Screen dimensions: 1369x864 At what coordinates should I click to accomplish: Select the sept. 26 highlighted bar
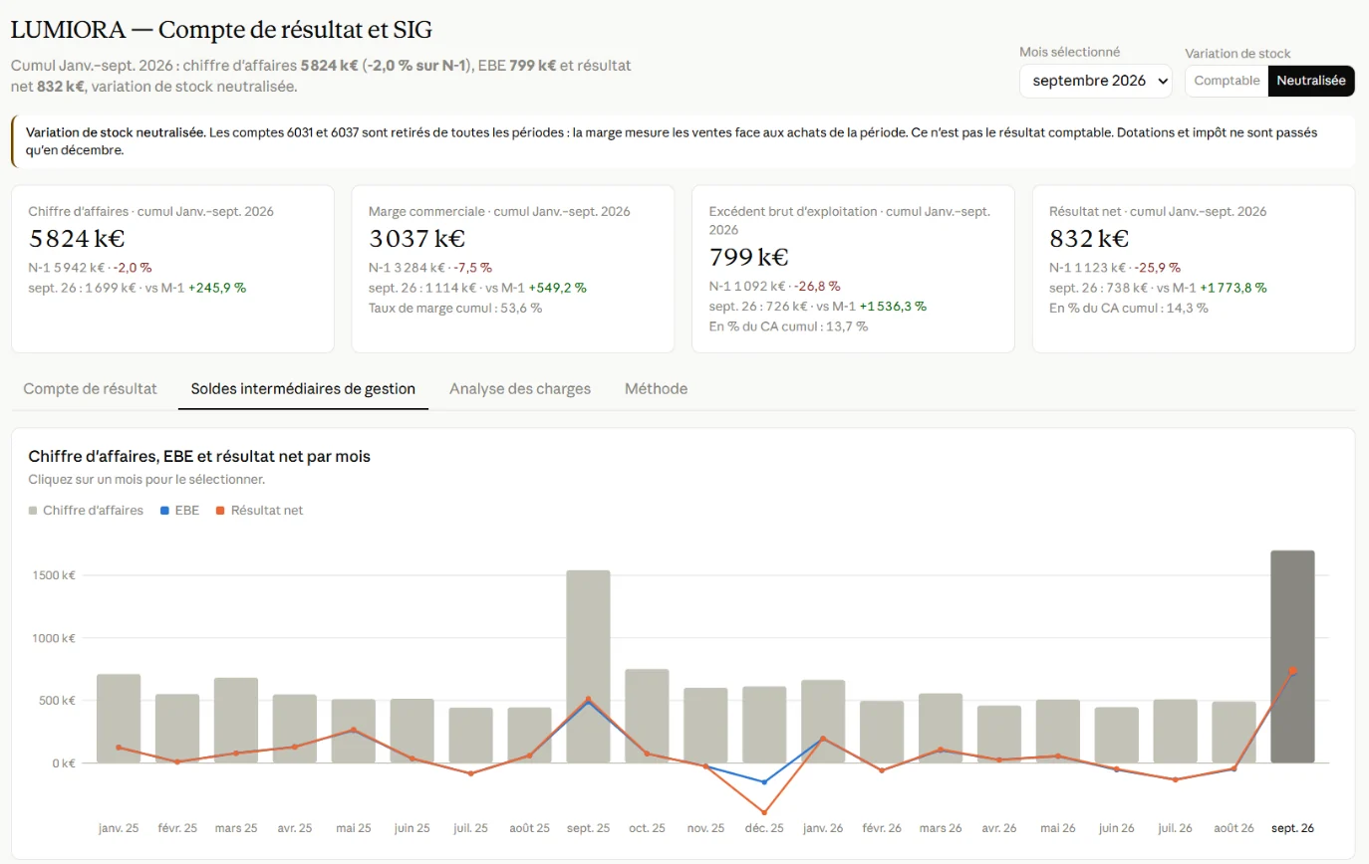tap(1292, 656)
